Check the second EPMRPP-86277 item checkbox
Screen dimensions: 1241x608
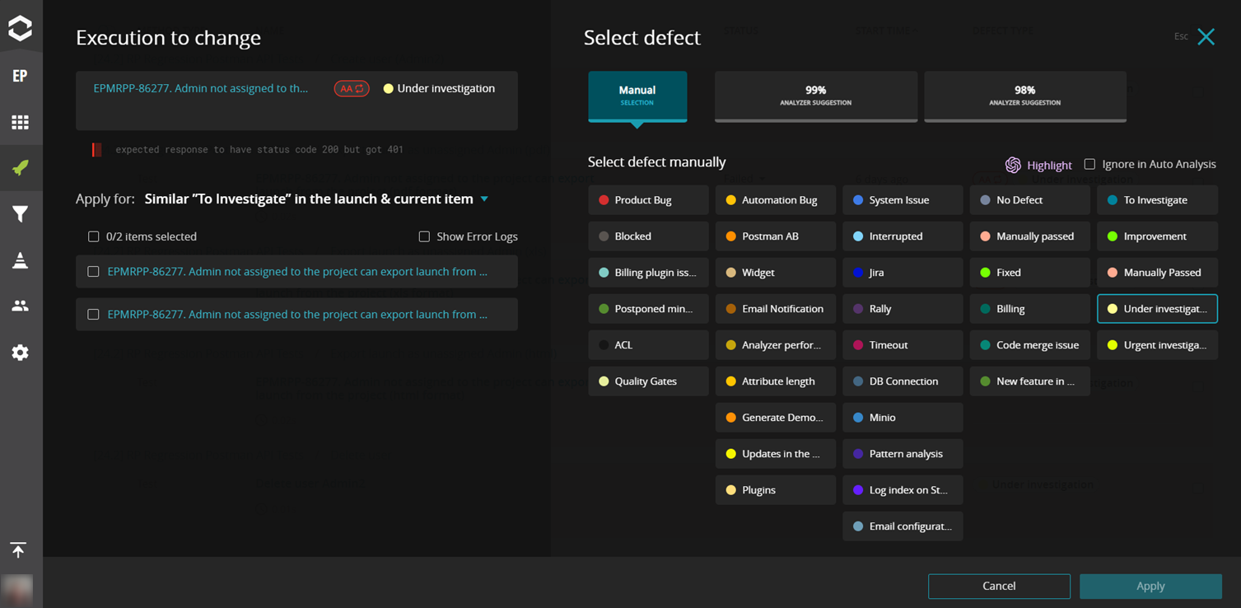point(94,314)
